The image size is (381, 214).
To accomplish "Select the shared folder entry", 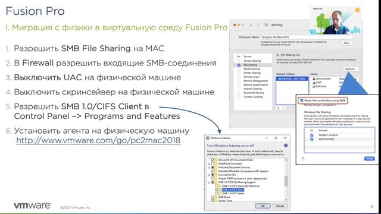I will tap(292, 79).
